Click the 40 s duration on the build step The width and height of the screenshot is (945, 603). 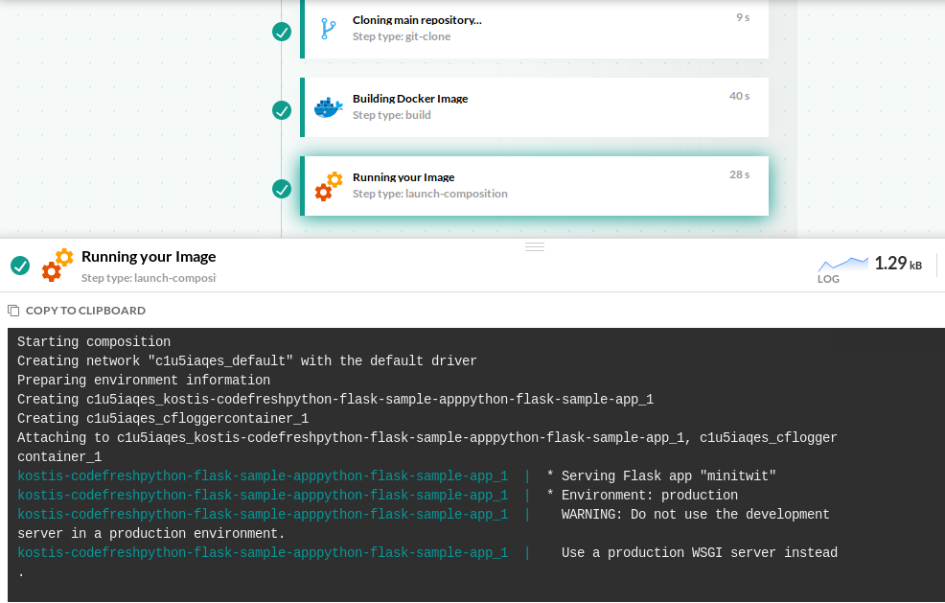(739, 96)
